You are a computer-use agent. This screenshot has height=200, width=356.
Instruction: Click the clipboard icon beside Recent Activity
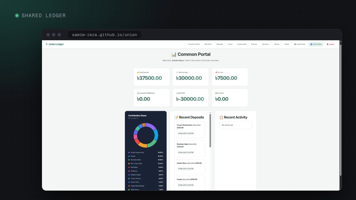click(221, 117)
